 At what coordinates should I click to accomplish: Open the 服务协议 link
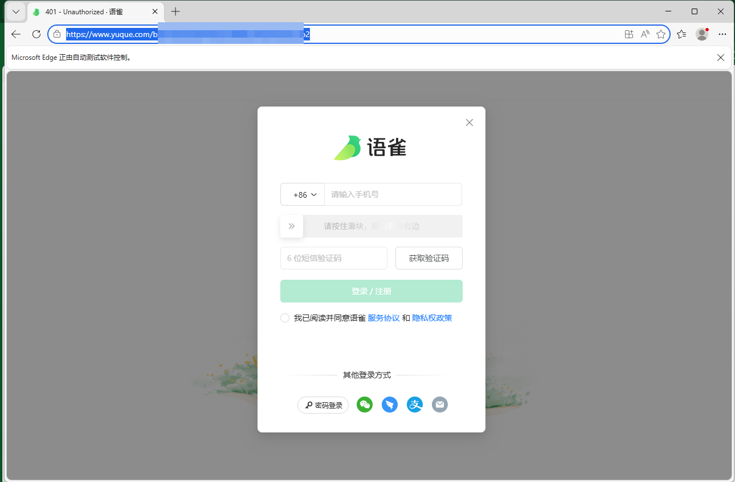point(384,318)
